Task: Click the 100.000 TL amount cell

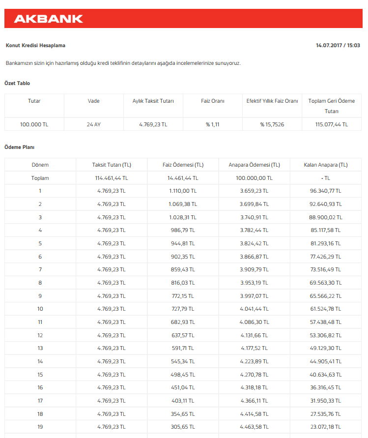Action: 34,124
